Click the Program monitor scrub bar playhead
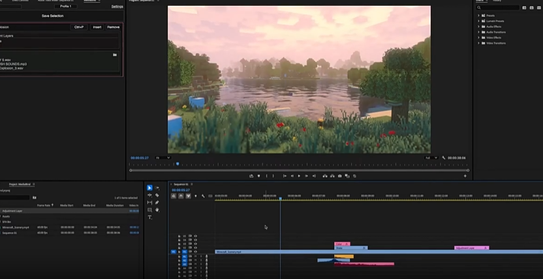This screenshot has height=279, width=543. pos(178,164)
